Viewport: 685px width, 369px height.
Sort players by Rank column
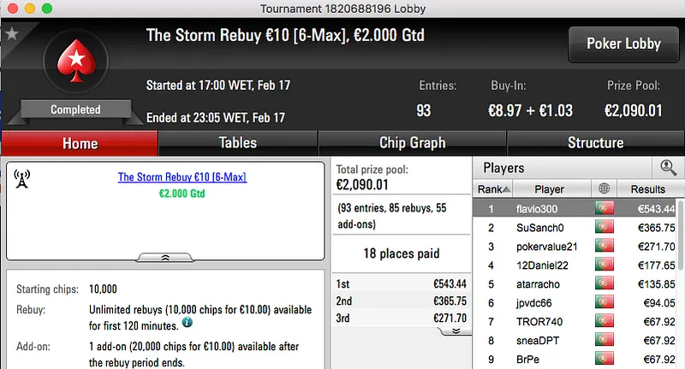click(x=494, y=189)
